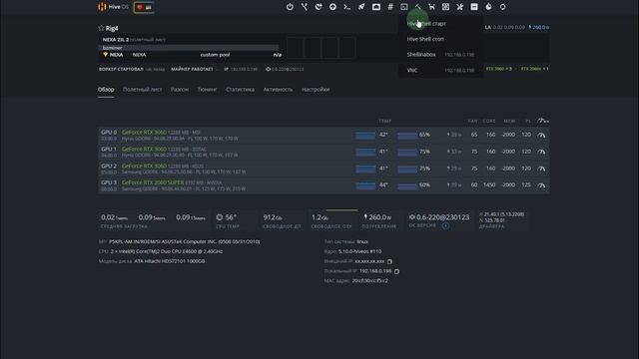Open the Настройки tab
This screenshot has height=359, width=639.
click(x=316, y=89)
